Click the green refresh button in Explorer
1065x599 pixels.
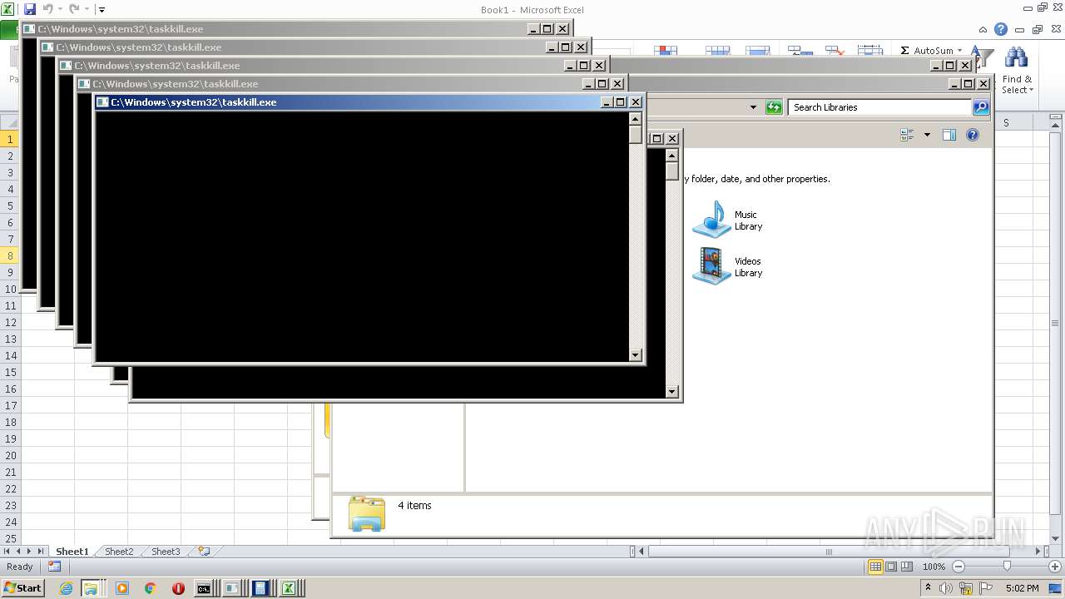[774, 107]
